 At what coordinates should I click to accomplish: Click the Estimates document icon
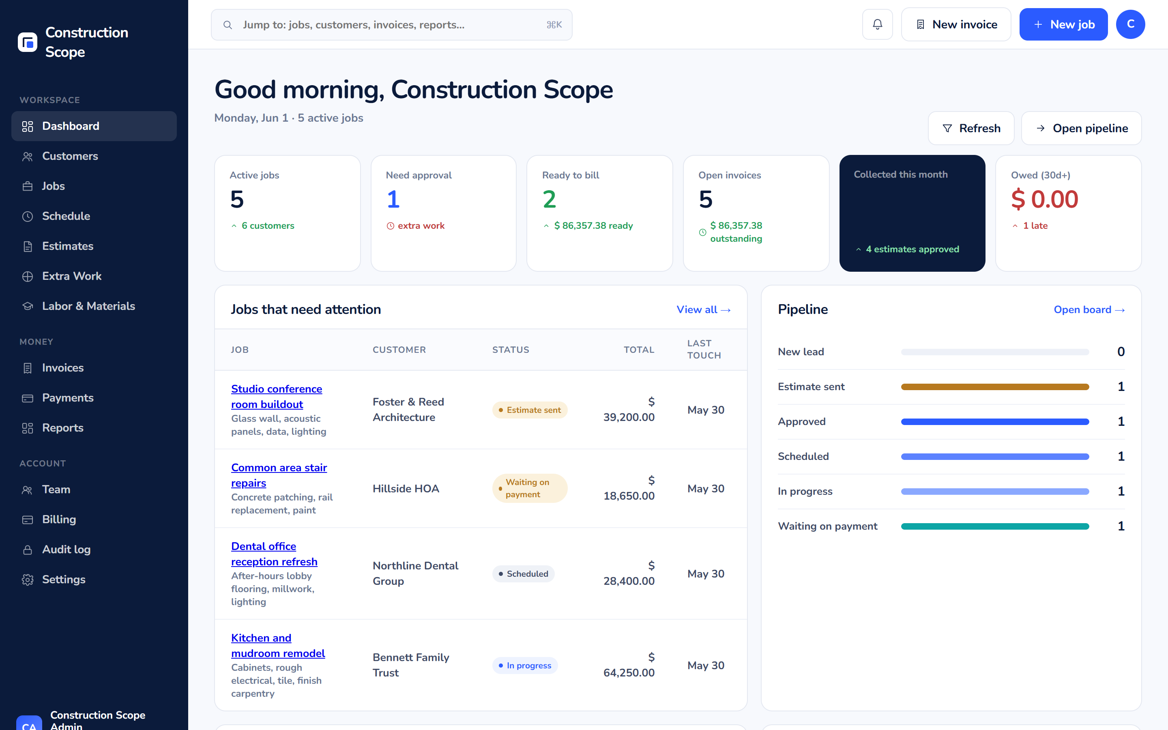click(28, 246)
